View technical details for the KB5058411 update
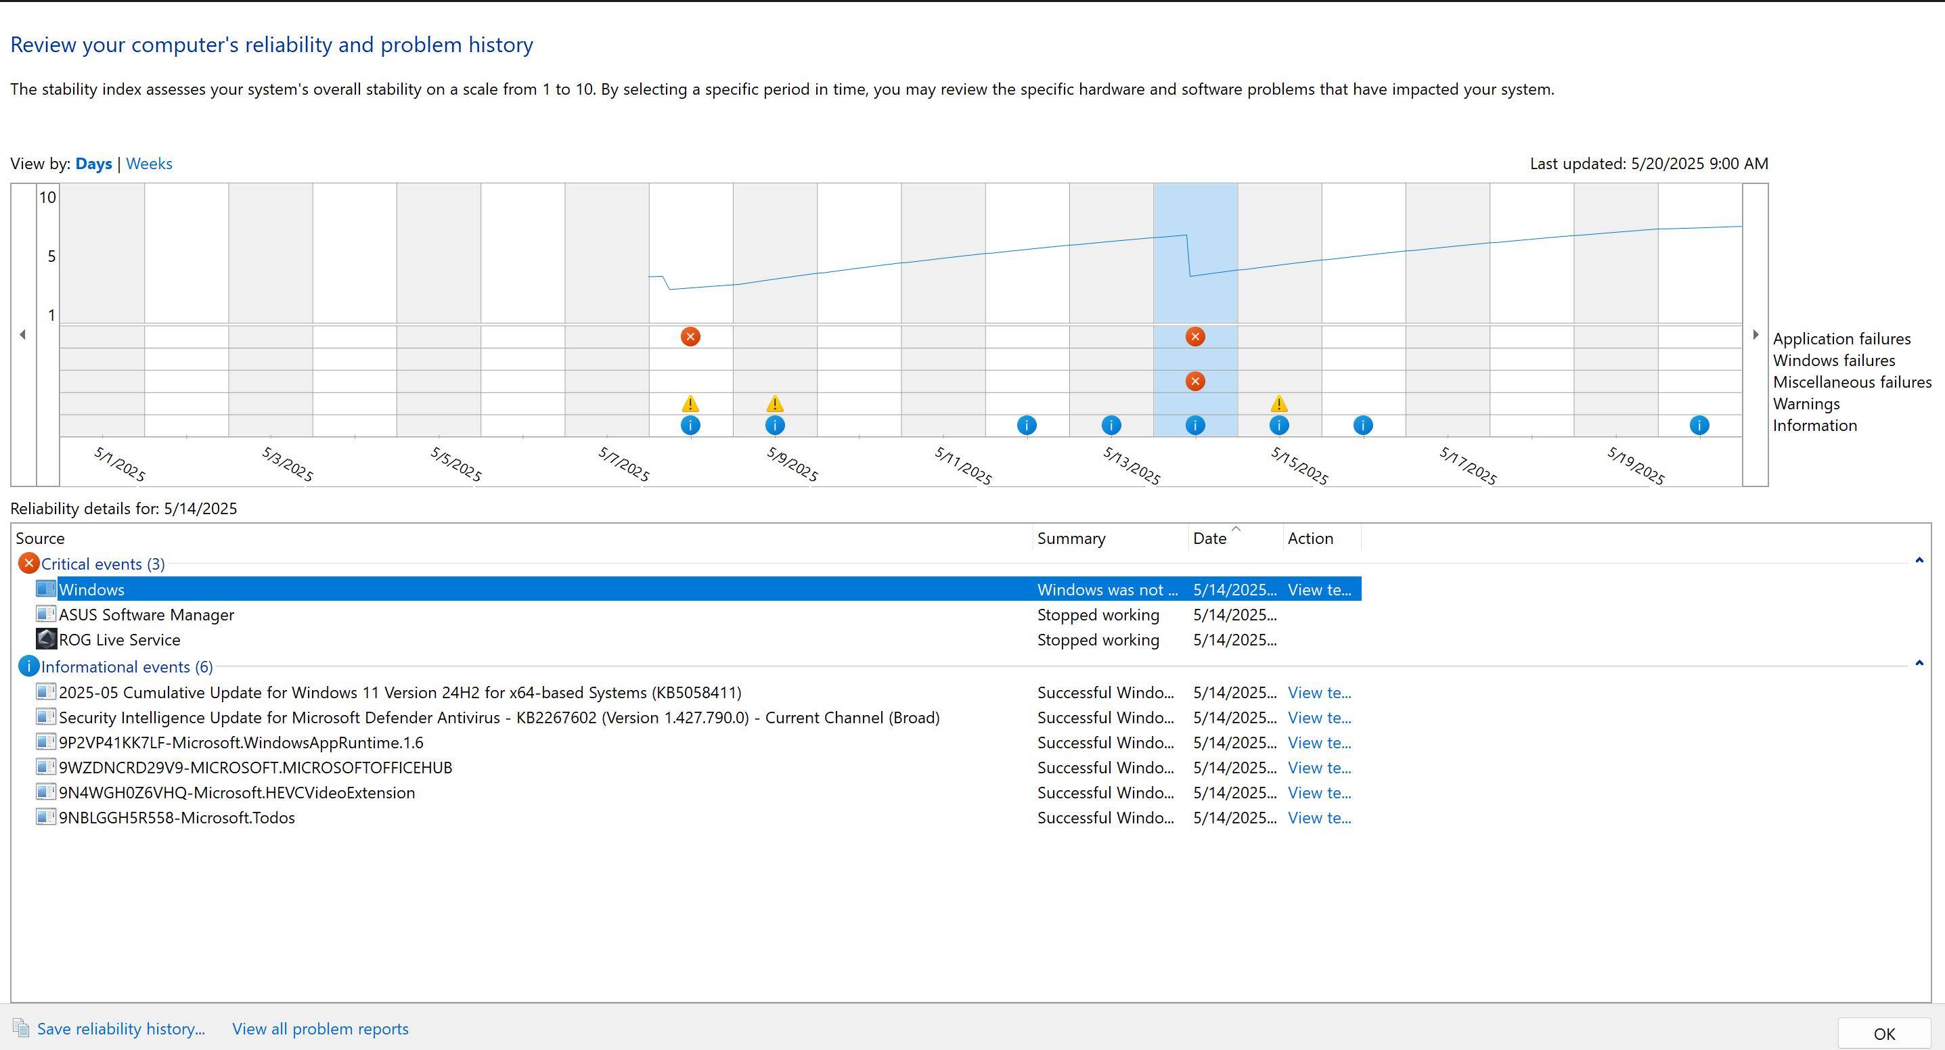The height and width of the screenshot is (1050, 1945). [x=1319, y=693]
